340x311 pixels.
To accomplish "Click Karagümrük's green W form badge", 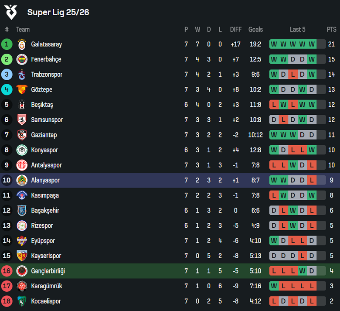I will pyautogui.click(x=274, y=286).
